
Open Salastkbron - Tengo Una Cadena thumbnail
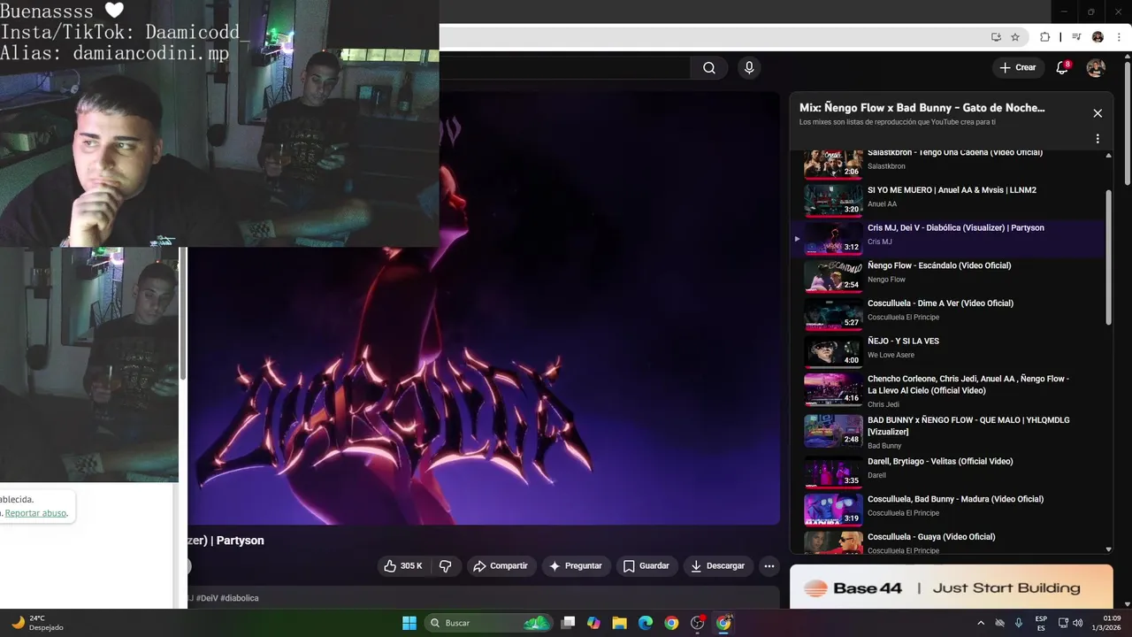coord(833,165)
